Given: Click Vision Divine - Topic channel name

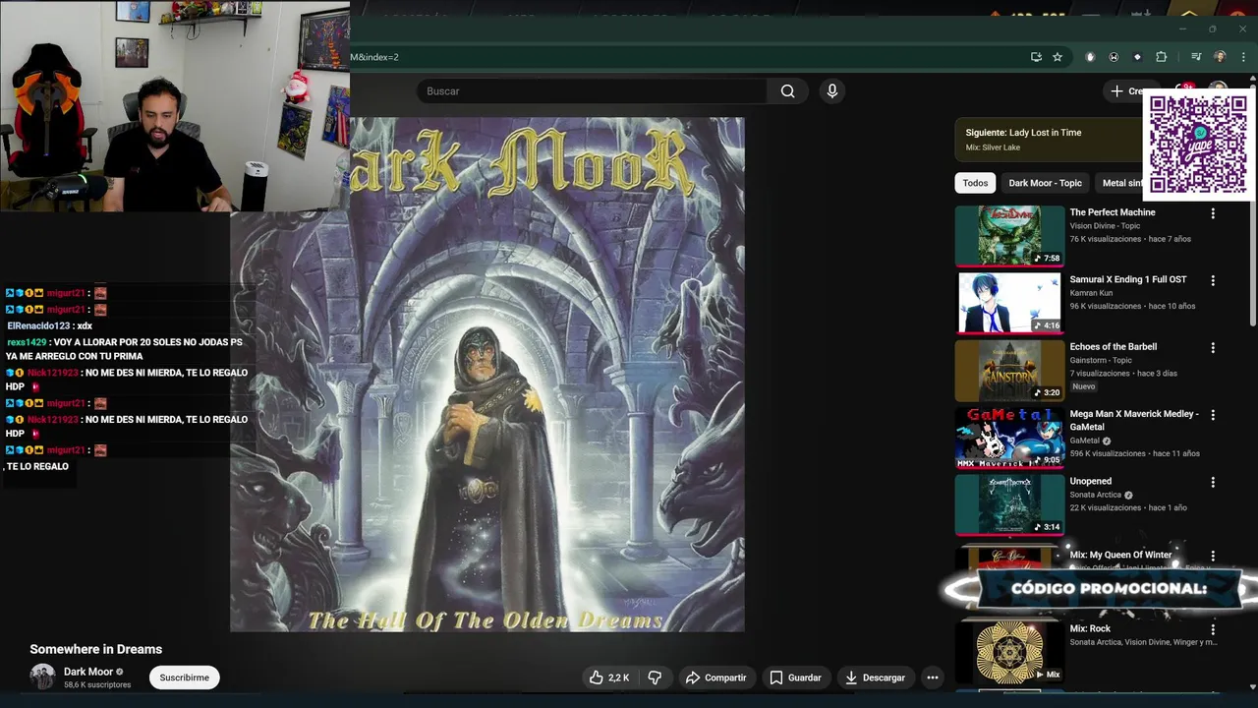Looking at the screenshot, I should [x=1105, y=226].
